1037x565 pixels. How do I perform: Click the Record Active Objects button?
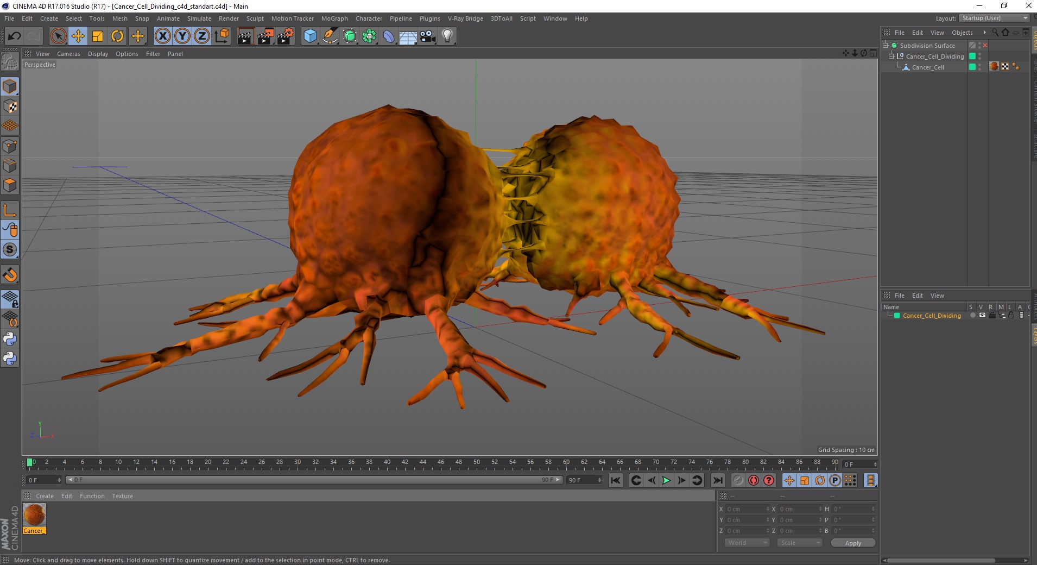(x=738, y=480)
